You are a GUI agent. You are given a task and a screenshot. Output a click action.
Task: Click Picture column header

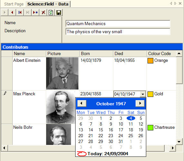(63, 54)
